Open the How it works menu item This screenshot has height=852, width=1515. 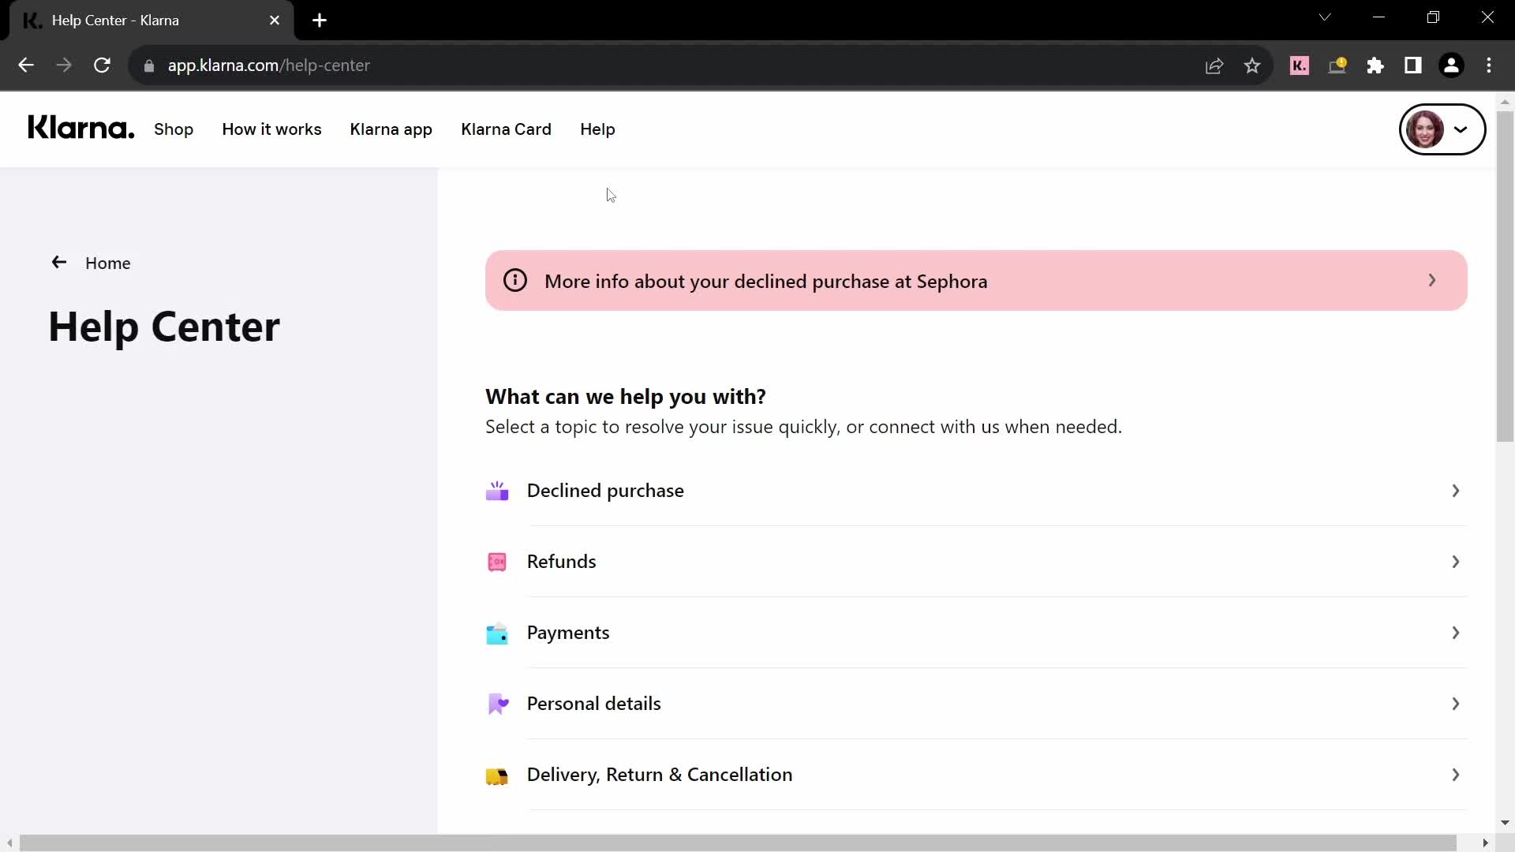271,129
